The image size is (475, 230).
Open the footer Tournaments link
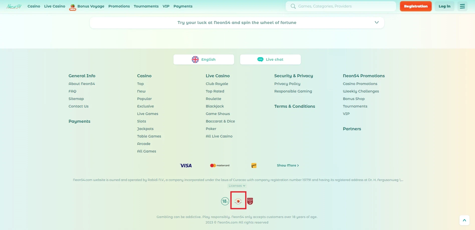coord(355,106)
